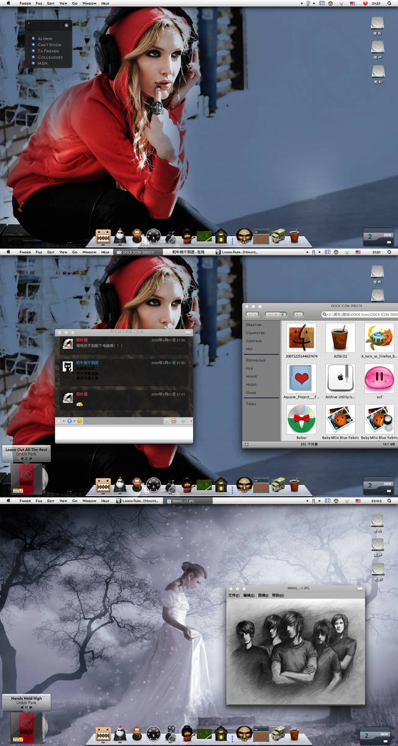Open Desktop in DOCK ICON window sidebar
Image resolution: width=398 pixels, height=746 pixels.
click(254, 325)
